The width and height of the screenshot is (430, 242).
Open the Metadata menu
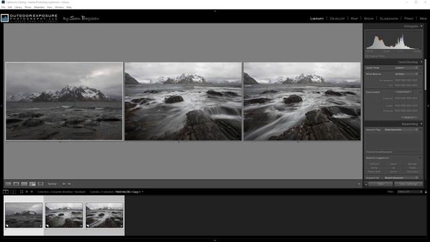pos(39,7)
